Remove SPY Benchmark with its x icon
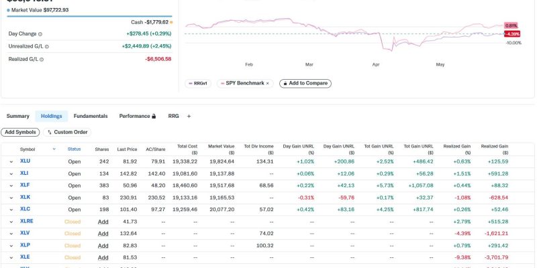Image resolution: width=537 pixels, height=268 pixels. tap(267, 83)
